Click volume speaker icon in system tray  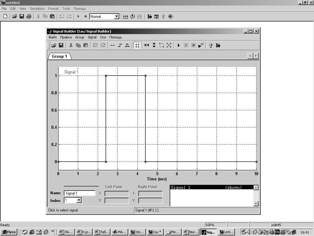(249, 232)
